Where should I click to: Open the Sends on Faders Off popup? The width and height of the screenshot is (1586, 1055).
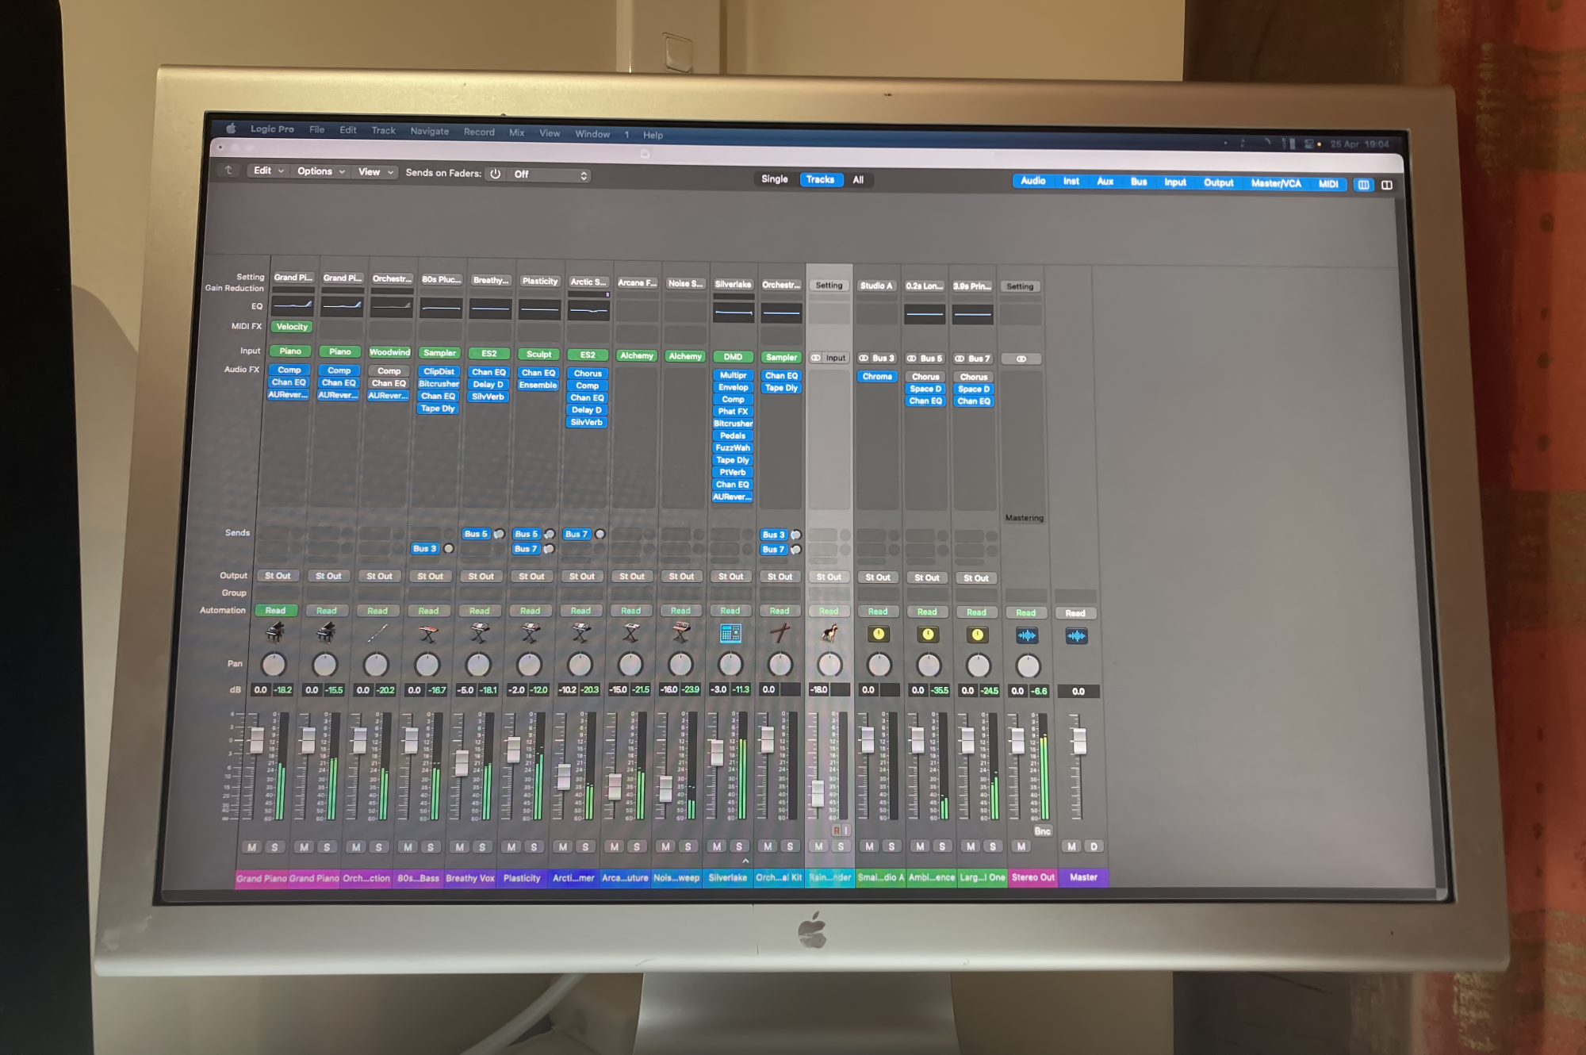coord(550,175)
